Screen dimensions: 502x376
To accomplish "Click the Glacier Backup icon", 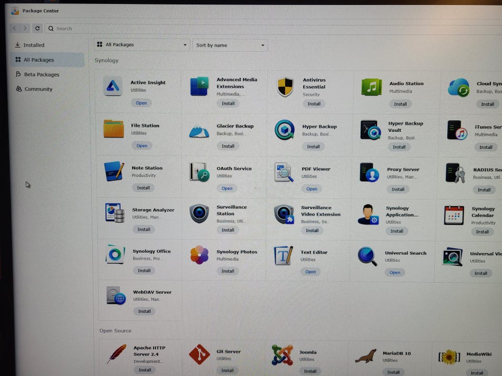I will (199, 131).
